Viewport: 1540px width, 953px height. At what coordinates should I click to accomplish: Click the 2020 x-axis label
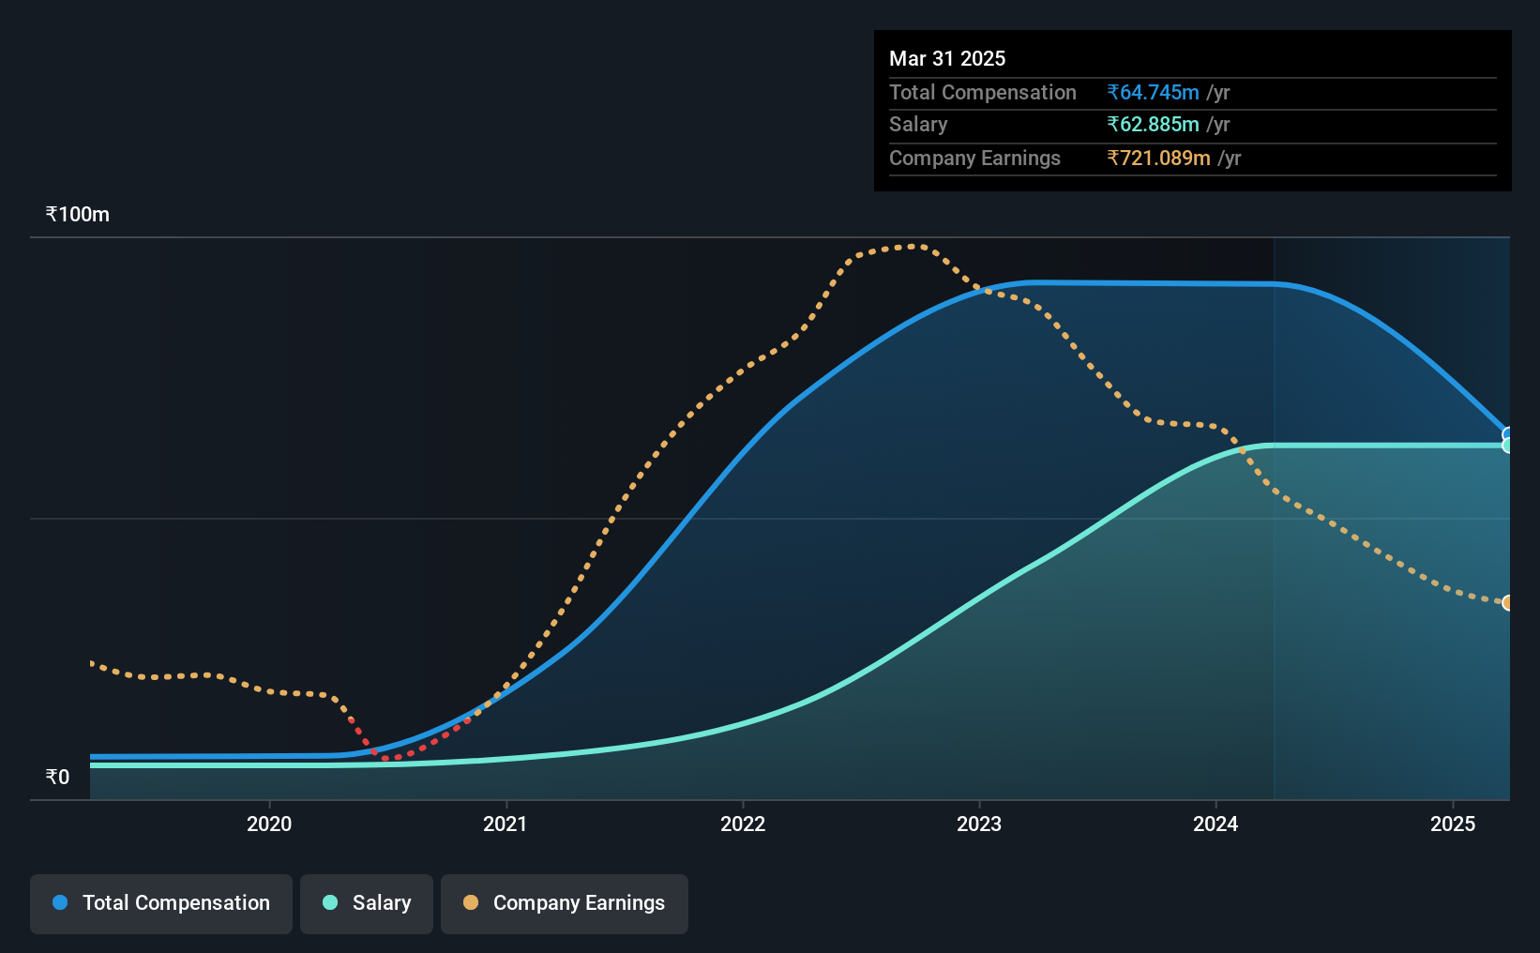coord(269,824)
